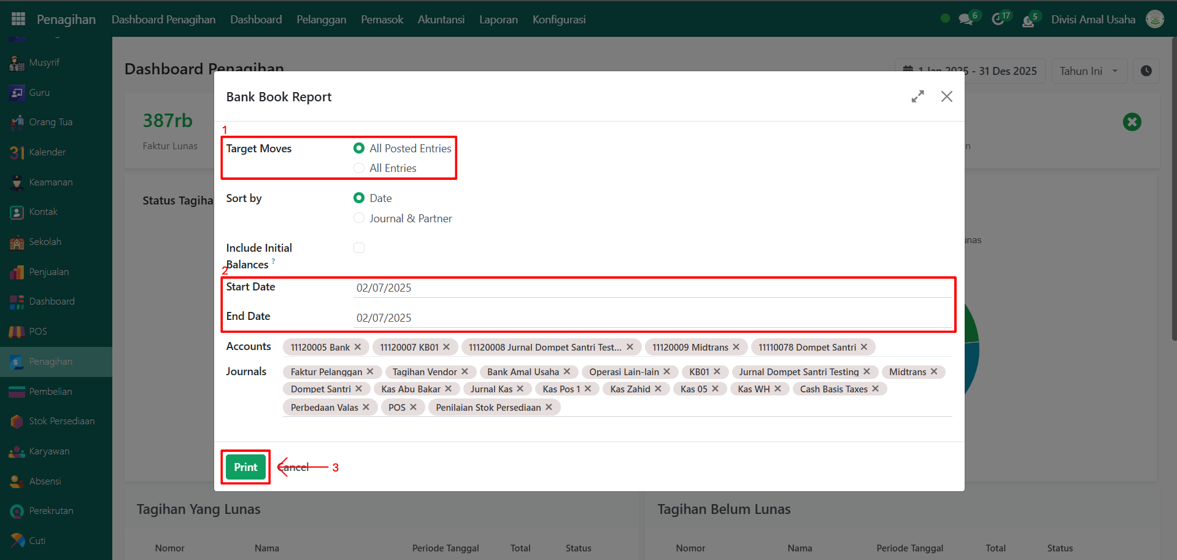Image resolution: width=1177 pixels, height=560 pixels.
Task: Open the Laporan menu
Action: click(498, 20)
